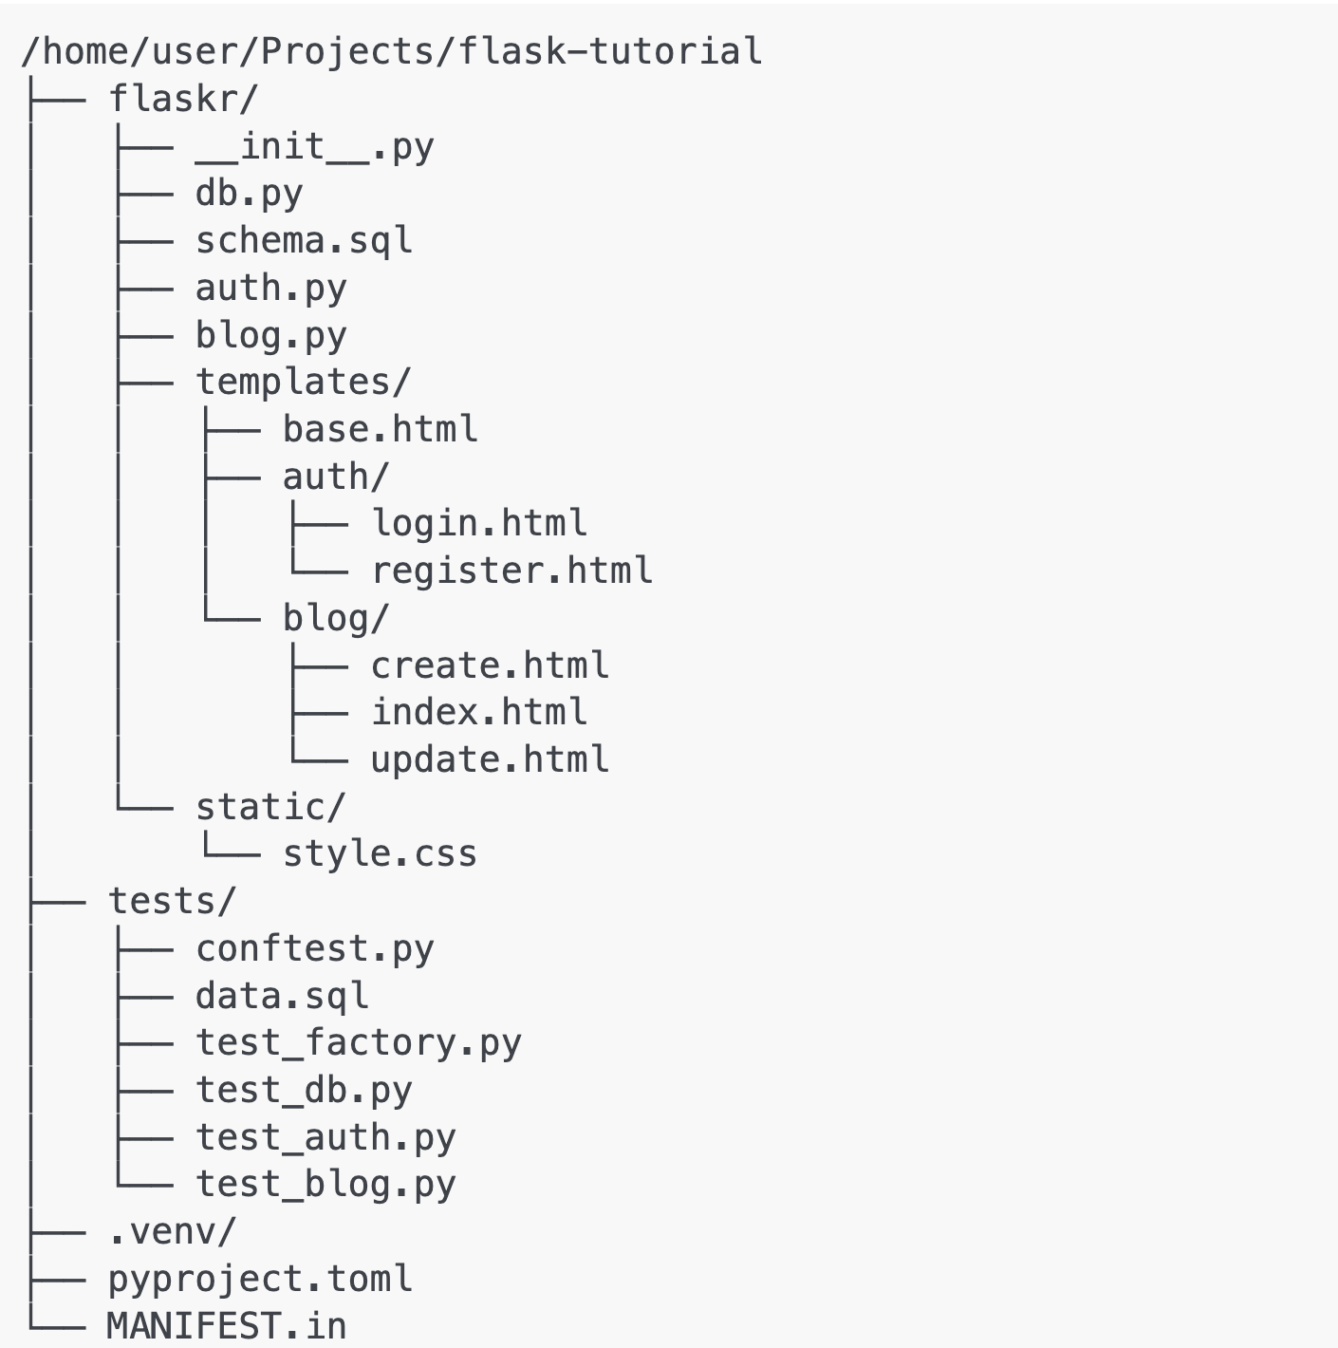The width and height of the screenshot is (1338, 1348).
Task: Open style.css file
Action: (x=380, y=854)
